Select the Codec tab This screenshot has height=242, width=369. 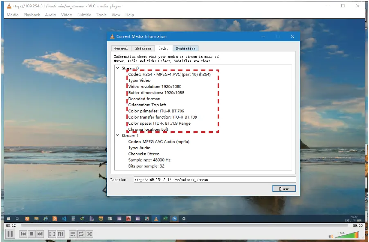tap(163, 48)
